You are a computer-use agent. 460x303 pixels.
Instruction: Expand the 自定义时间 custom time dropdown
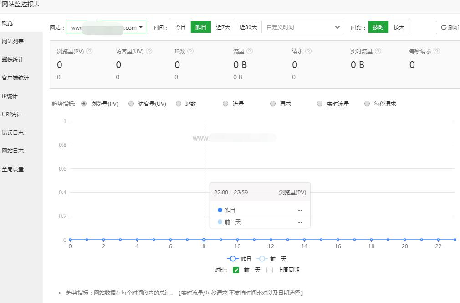(303, 27)
